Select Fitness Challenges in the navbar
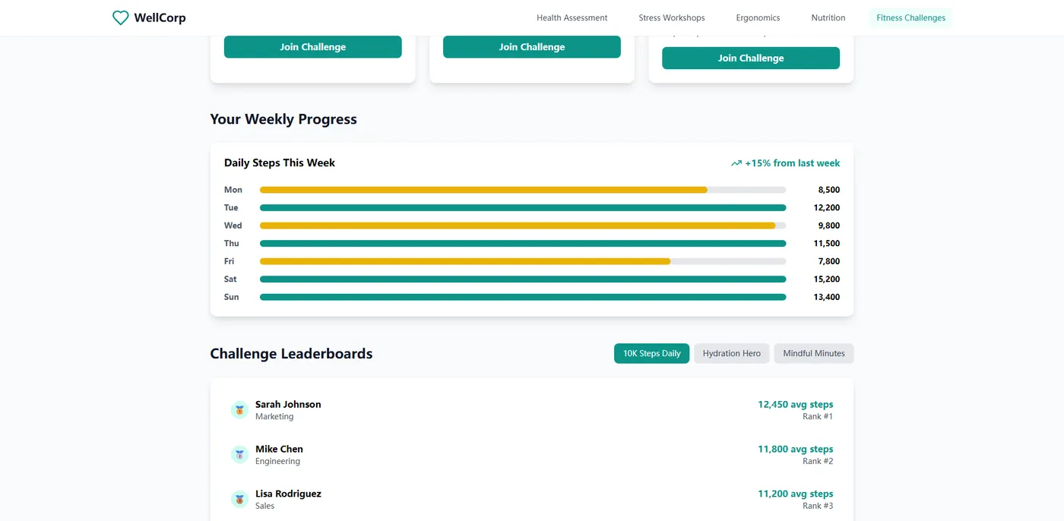The width and height of the screenshot is (1064, 521). [x=910, y=17]
